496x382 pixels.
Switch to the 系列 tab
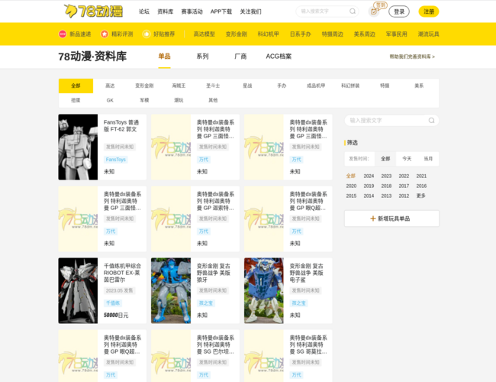pos(202,57)
